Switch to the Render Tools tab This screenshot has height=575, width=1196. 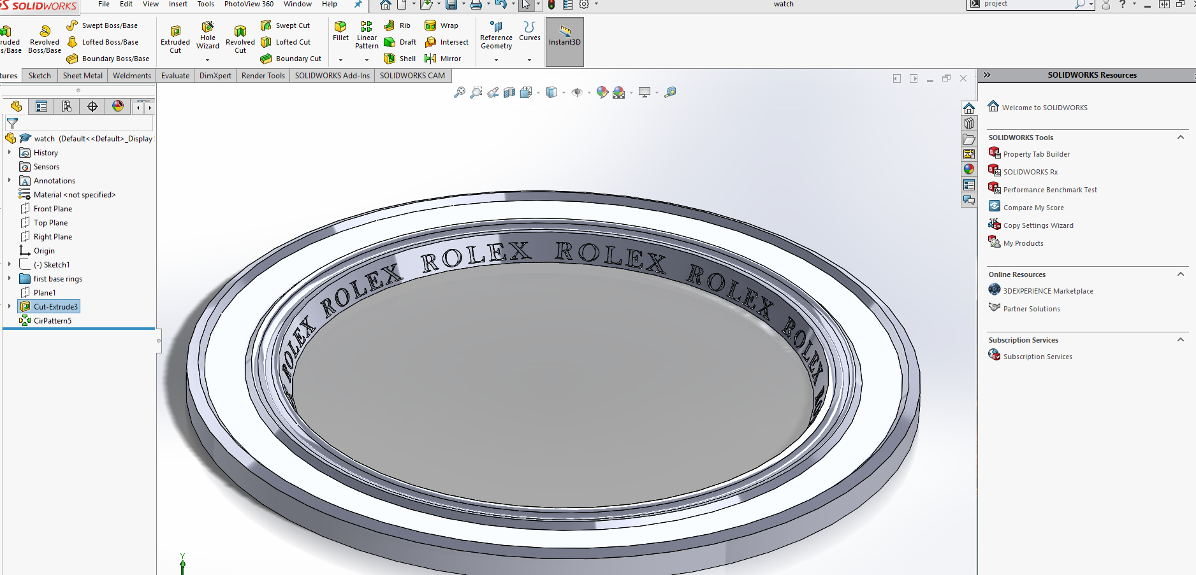[263, 76]
